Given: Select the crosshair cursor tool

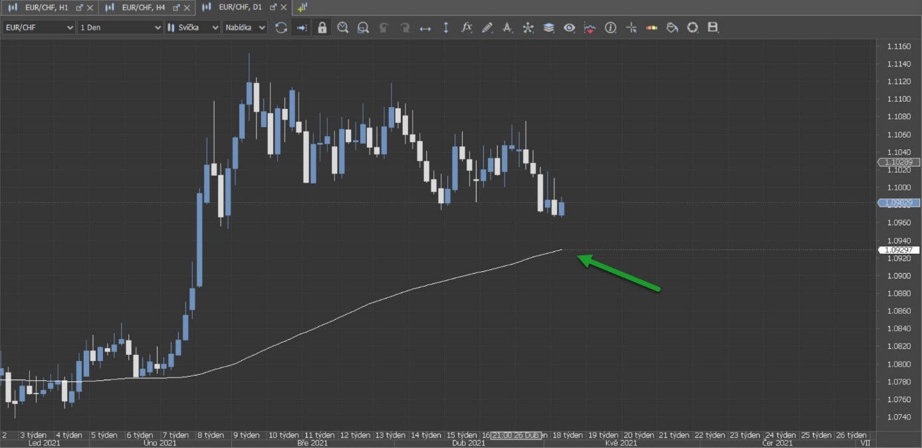Looking at the screenshot, I should point(631,27).
